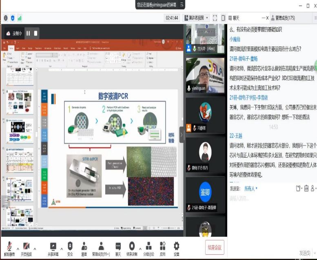This screenshot has width=317, height=260.
Task: Stop recording via 结束录制 button
Action: pyautogui.click(x=132, y=246)
